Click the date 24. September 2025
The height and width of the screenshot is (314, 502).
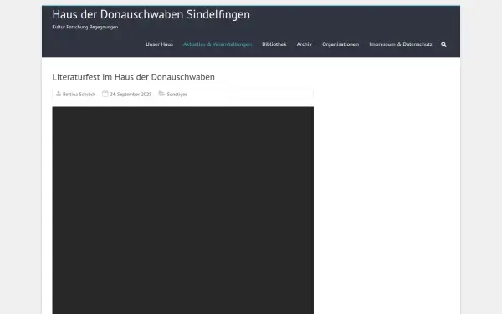coord(131,94)
